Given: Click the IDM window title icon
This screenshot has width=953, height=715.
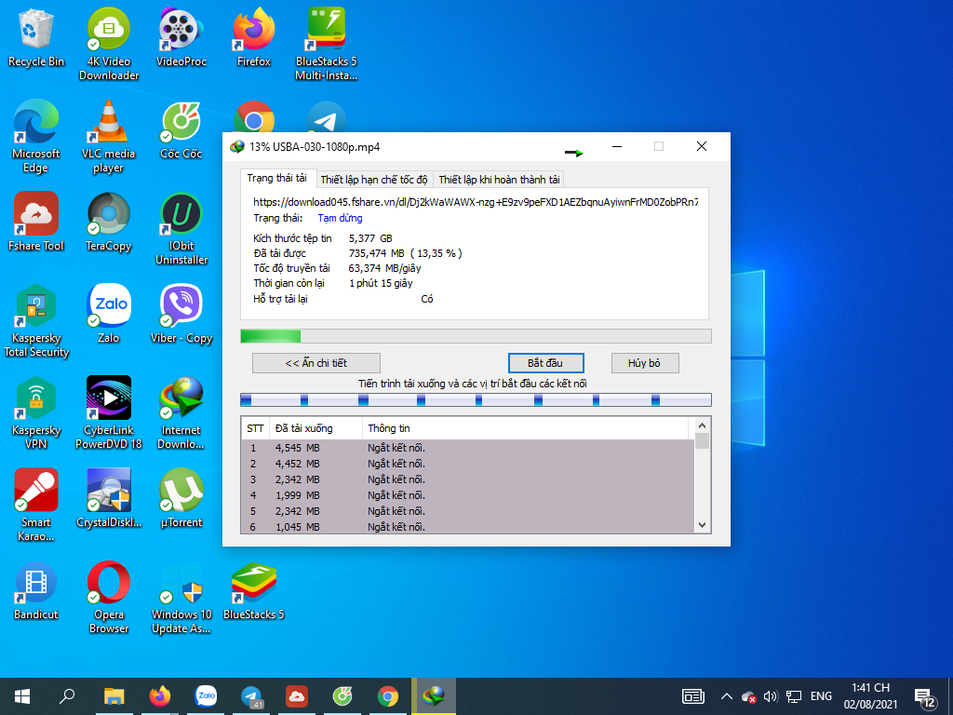Looking at the screenshot, I should click(x=237, y=146).
